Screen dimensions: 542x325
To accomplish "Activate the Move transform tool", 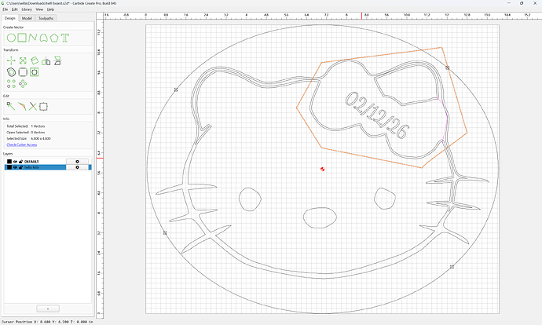I will click(11, 60).
